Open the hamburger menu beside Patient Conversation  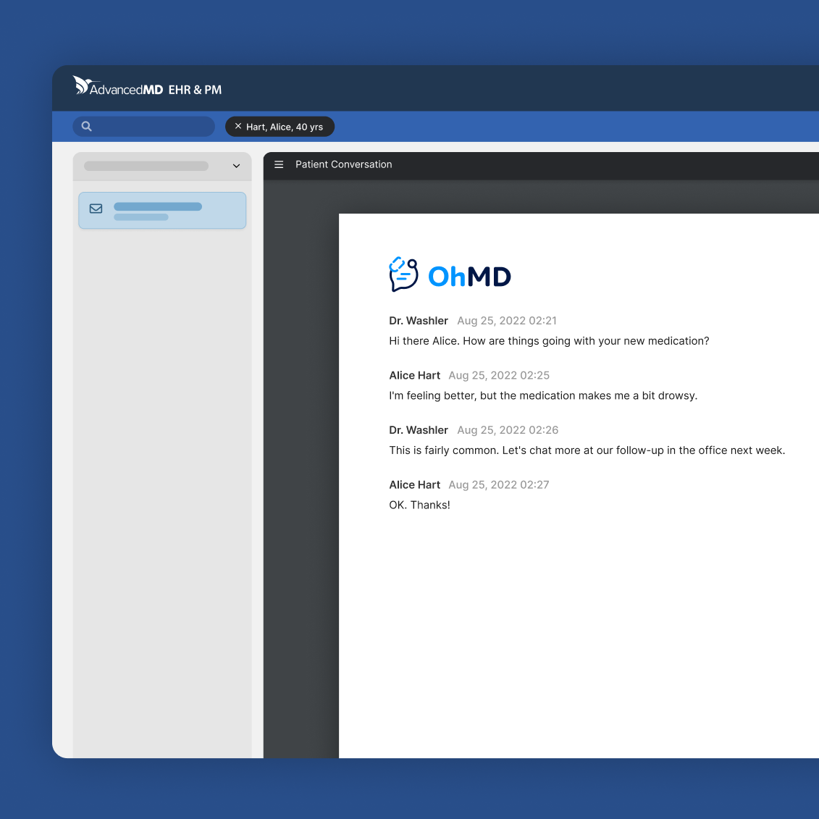click(x=279, y=165)
